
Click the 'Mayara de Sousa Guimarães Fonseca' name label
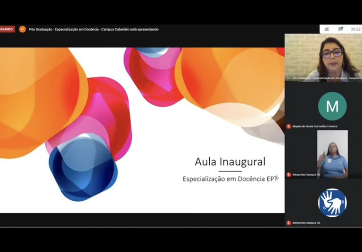coord(315,126)
